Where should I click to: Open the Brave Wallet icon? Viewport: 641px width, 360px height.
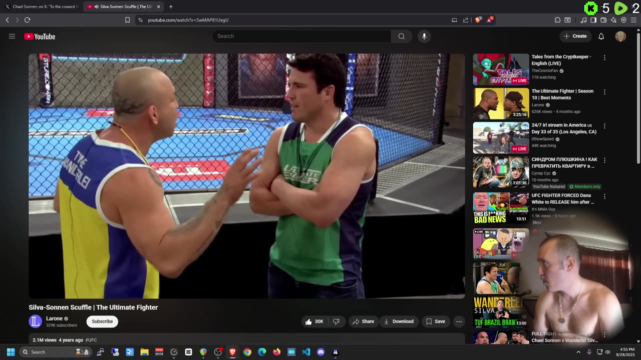pyautogui.click(x=603, y=20)
